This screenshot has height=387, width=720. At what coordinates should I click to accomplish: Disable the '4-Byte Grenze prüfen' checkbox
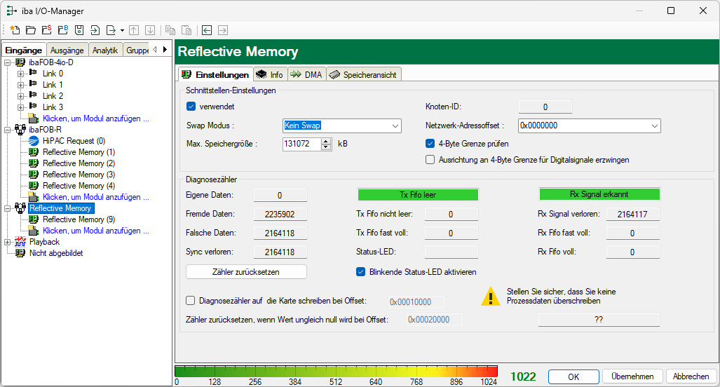click(x=430, y=144)
